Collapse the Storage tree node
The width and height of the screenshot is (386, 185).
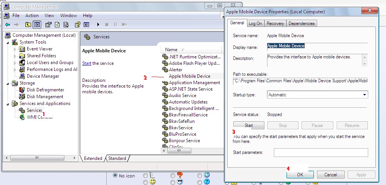click(8, 83)
